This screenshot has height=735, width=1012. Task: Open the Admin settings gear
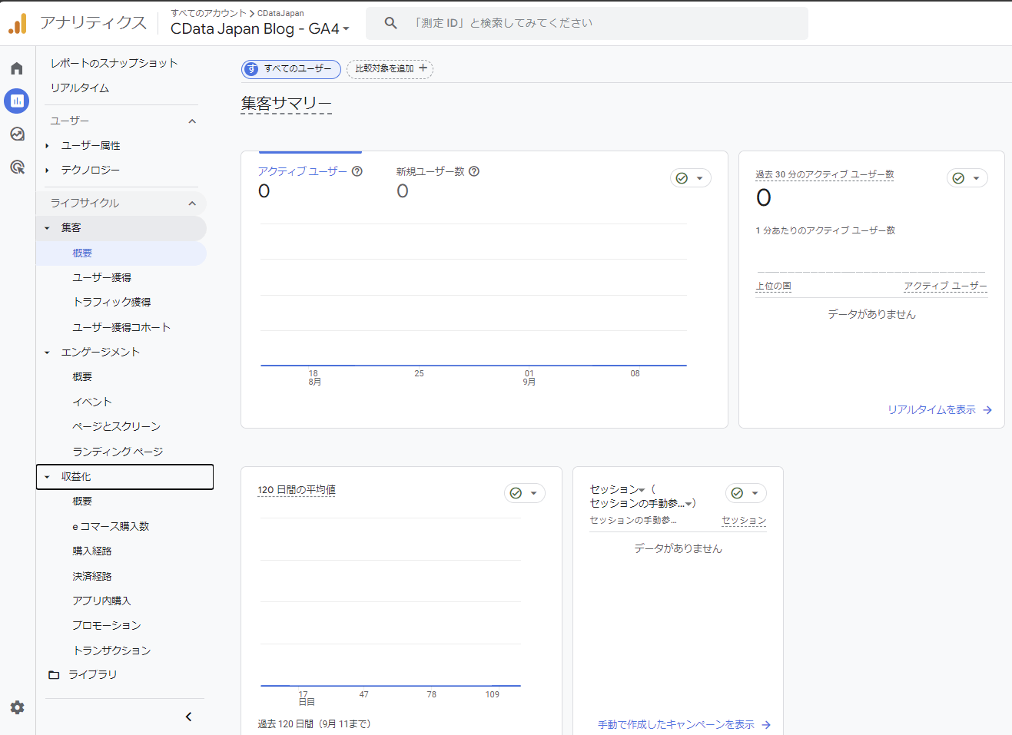pos(16,707)
